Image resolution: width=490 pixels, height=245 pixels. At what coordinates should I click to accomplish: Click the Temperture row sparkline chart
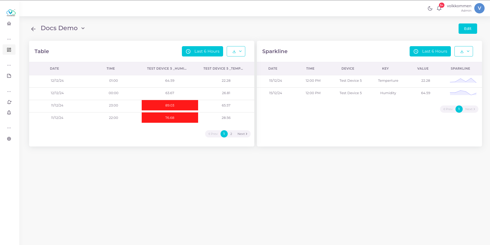463,80
